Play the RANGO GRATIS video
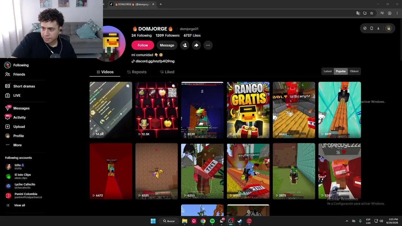The height and width of the screenshot is (226, 402). (248, 110)
